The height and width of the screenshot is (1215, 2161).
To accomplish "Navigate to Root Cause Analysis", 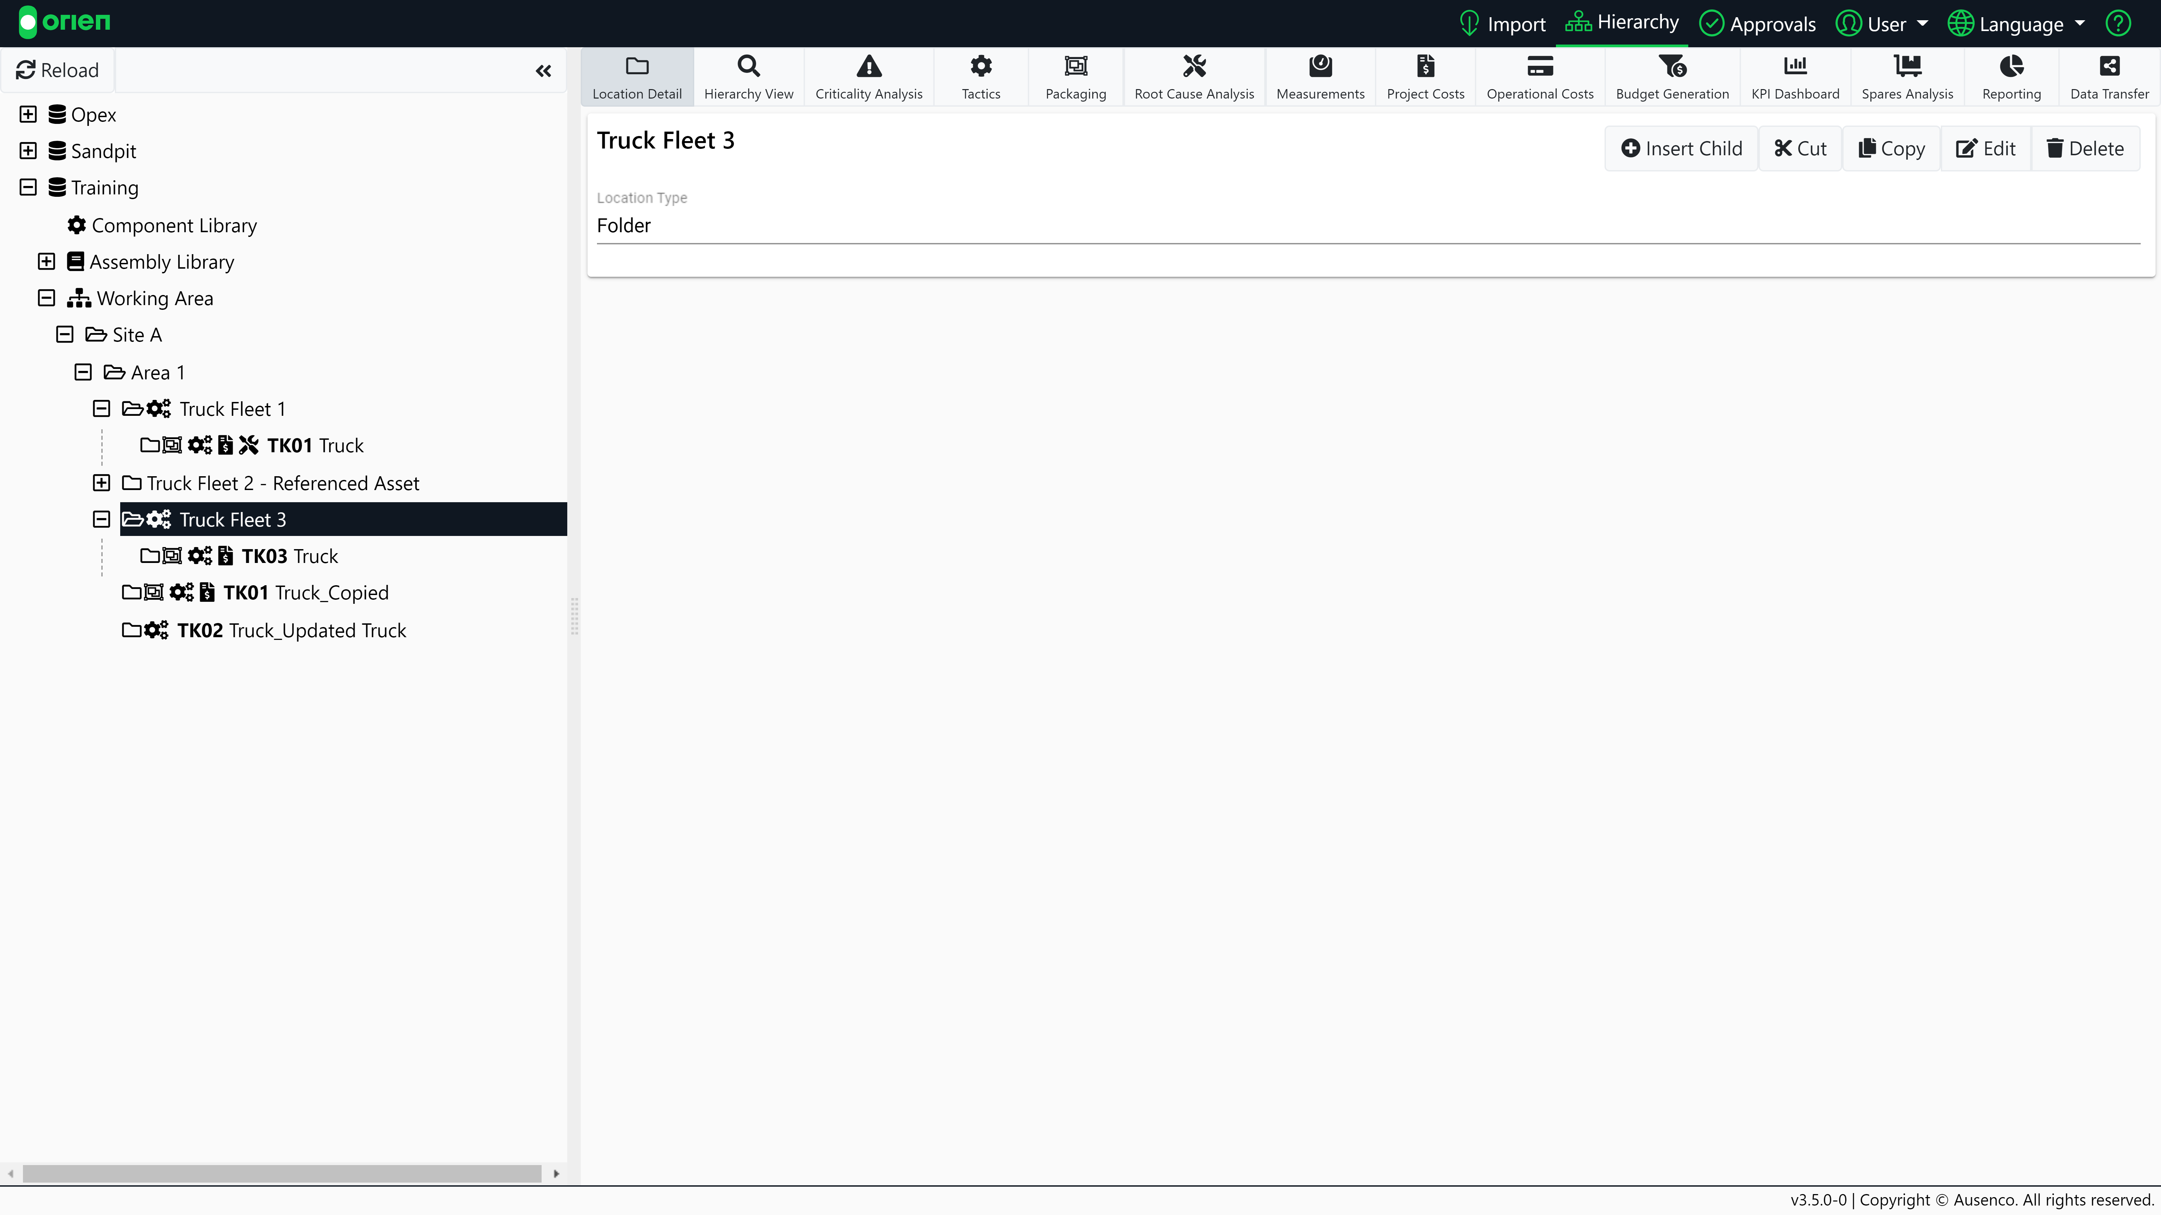I will tap(1193, 77).
